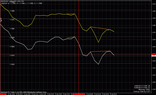Click the USDCHF OHLC info text
156x95 pixels.
(x=21, y=3)
